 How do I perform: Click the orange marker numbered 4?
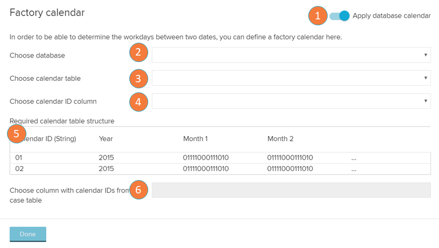pyautogui.click(x=139, y=102)
